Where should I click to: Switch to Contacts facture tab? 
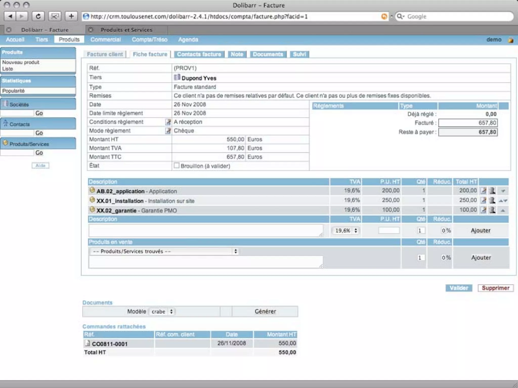pyautogui.click(x=199, y=54)
